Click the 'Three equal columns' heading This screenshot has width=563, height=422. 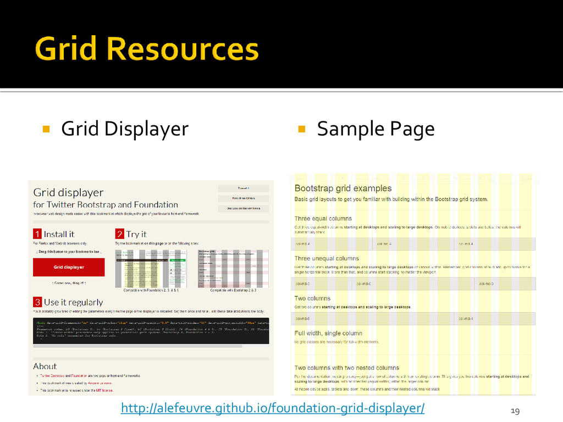pyautogui.click(x=323, y=219)
